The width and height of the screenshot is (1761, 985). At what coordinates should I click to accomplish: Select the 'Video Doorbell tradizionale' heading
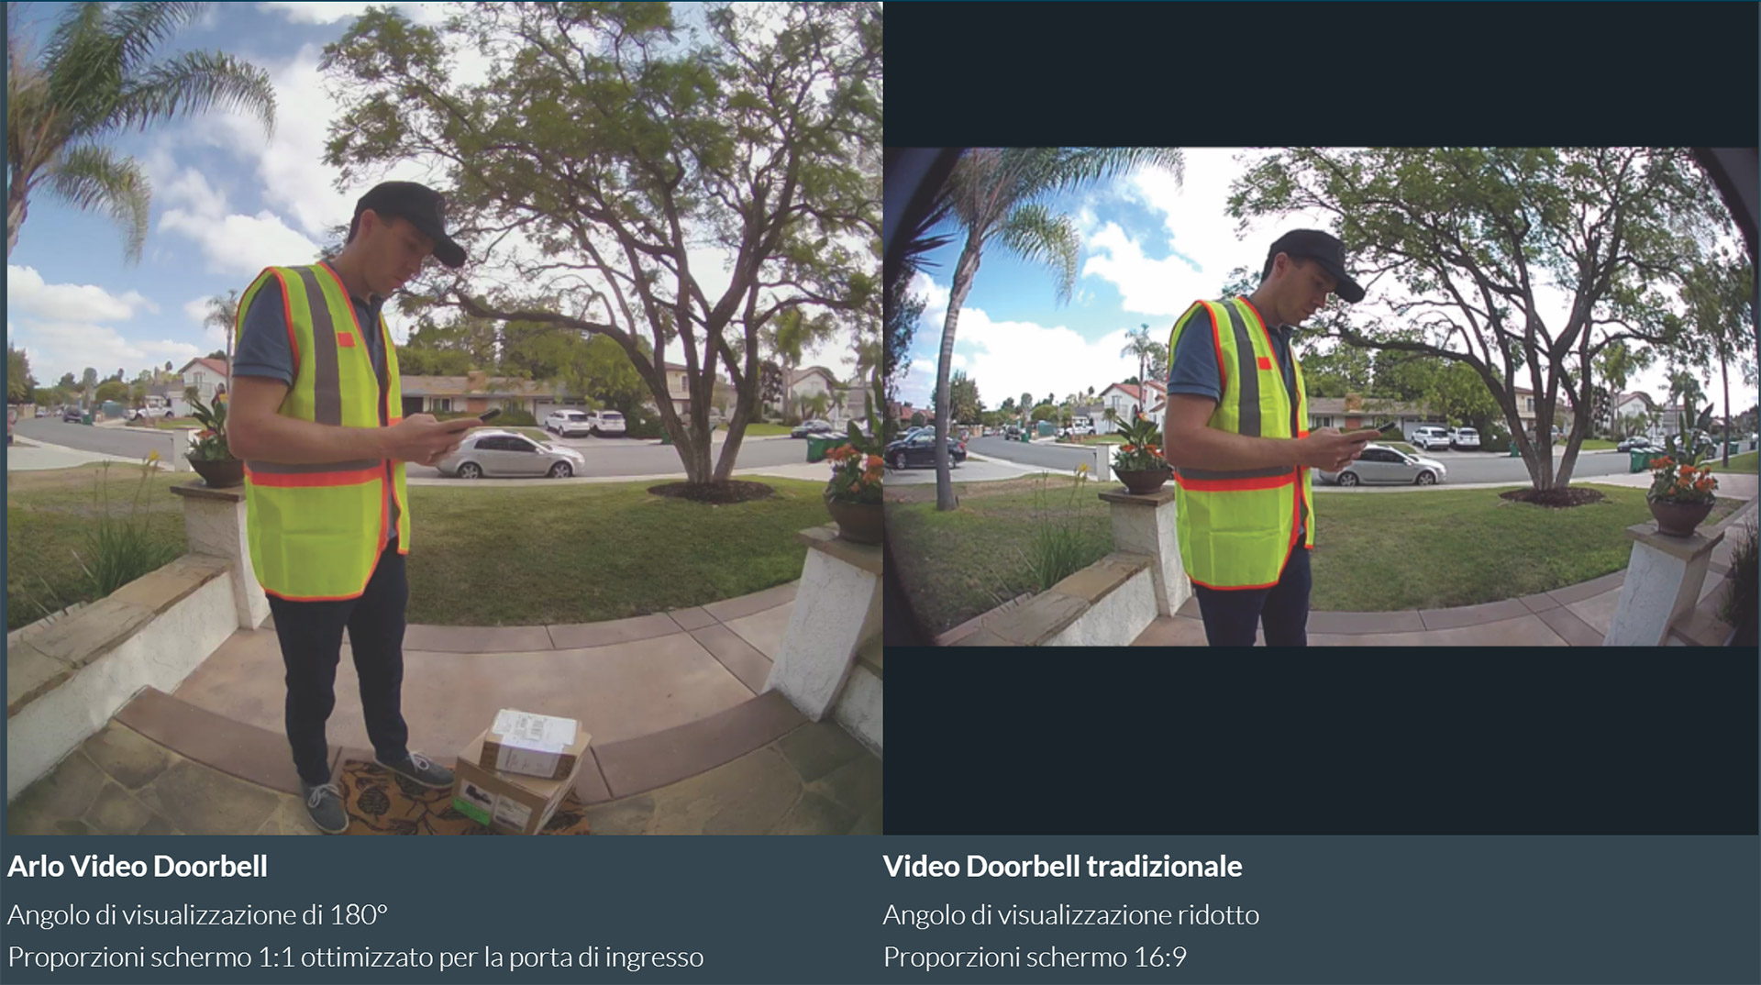(1062, 867)
